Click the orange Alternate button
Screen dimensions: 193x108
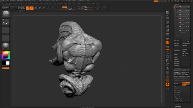point(5,68)
